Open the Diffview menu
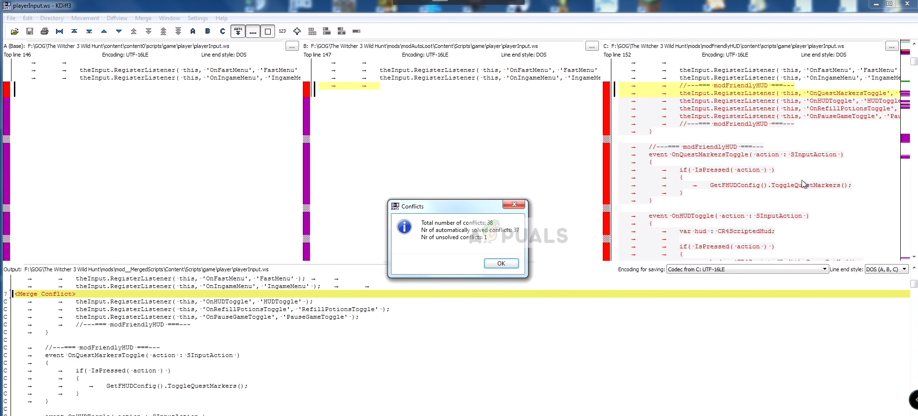This screenshot has height=416, width=918. click(x=117, y=18)
